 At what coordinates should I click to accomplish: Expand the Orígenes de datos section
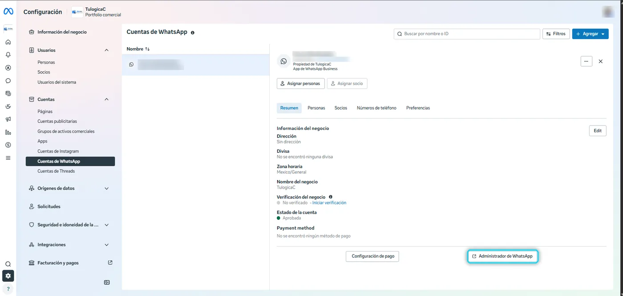tap(106, 188)
